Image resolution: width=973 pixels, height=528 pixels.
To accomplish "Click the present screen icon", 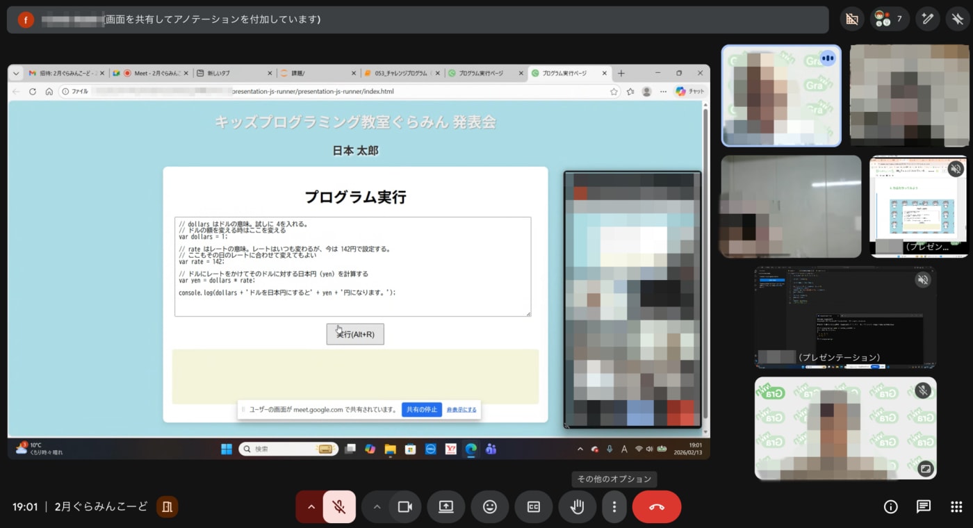I will point(446,507).
